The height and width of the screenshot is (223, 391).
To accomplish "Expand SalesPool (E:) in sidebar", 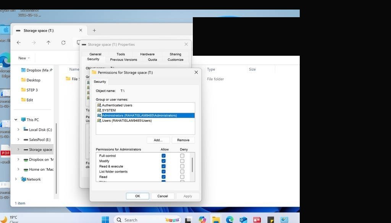I will coord(18,140).
